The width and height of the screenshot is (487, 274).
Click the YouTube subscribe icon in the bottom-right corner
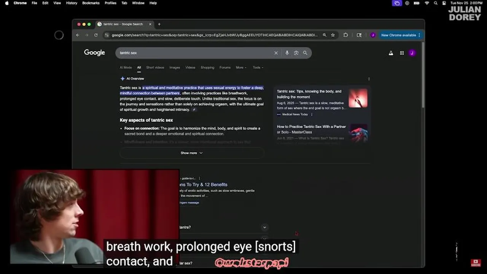(476, 263)
